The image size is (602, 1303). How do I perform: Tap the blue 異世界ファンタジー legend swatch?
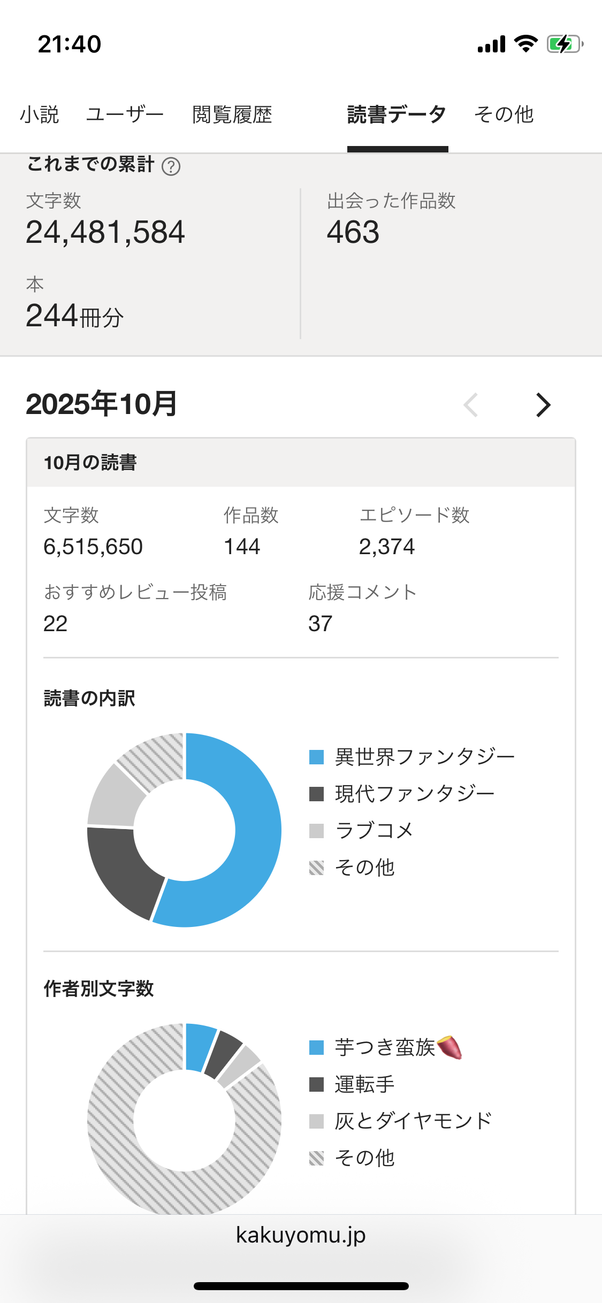(317, 757)
